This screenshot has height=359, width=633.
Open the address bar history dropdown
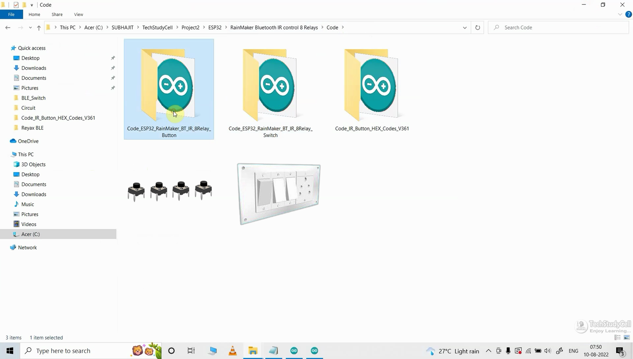pos(465,27)
